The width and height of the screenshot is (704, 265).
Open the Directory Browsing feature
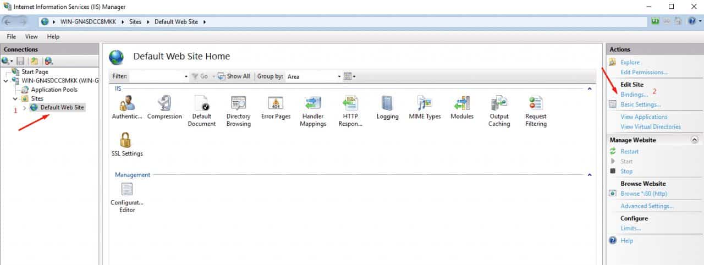[238, 104]
